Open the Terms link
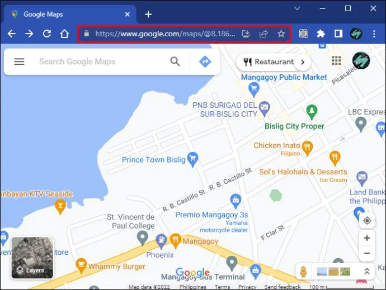 point(222,287)
